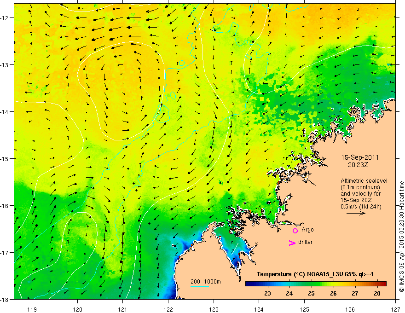The width and height of the screenshot is (405, 313).
Task: Click the longitude 119 axis label
Action: click(x=32, y=309)
